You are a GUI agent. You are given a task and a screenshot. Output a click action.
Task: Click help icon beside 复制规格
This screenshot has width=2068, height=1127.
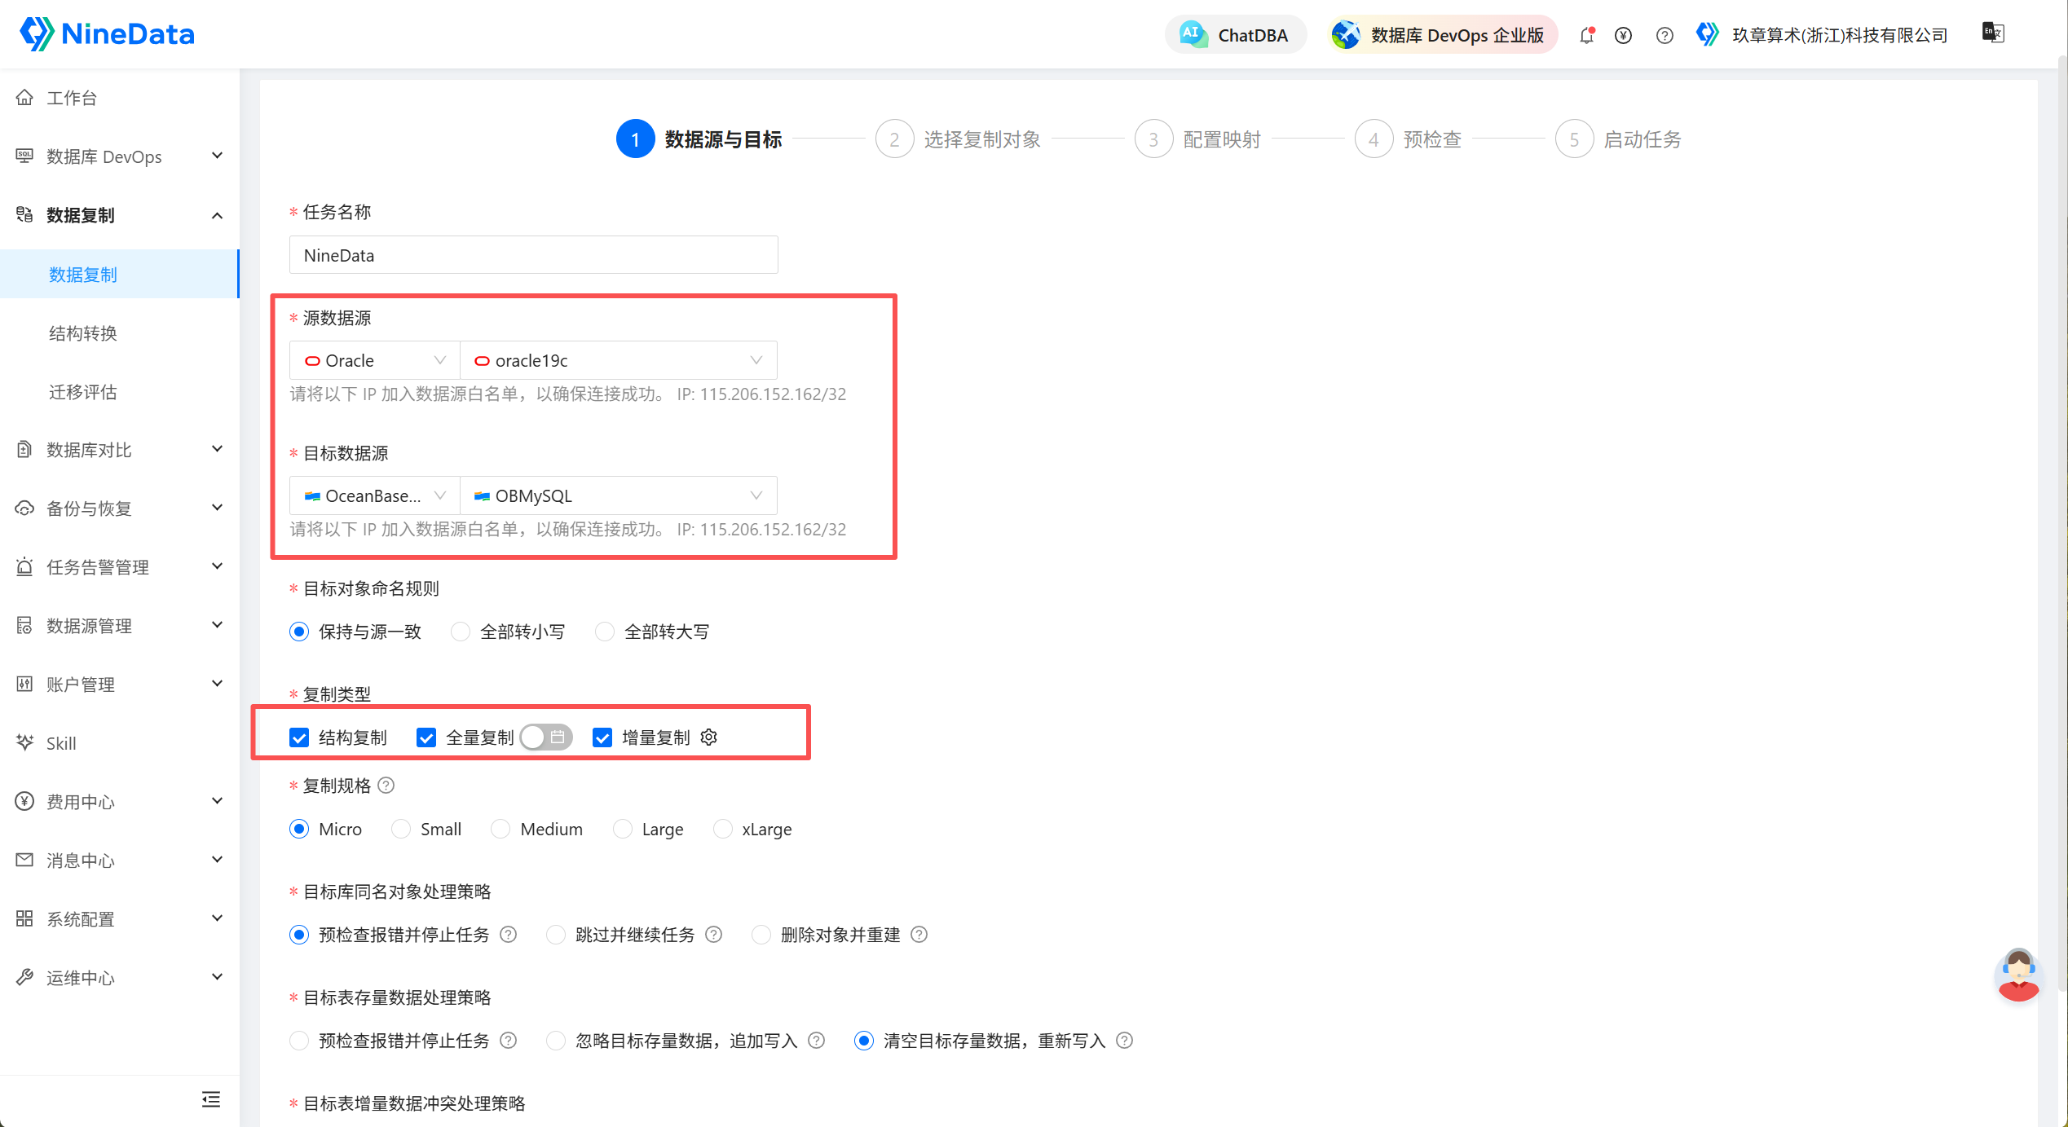point(386,785)
